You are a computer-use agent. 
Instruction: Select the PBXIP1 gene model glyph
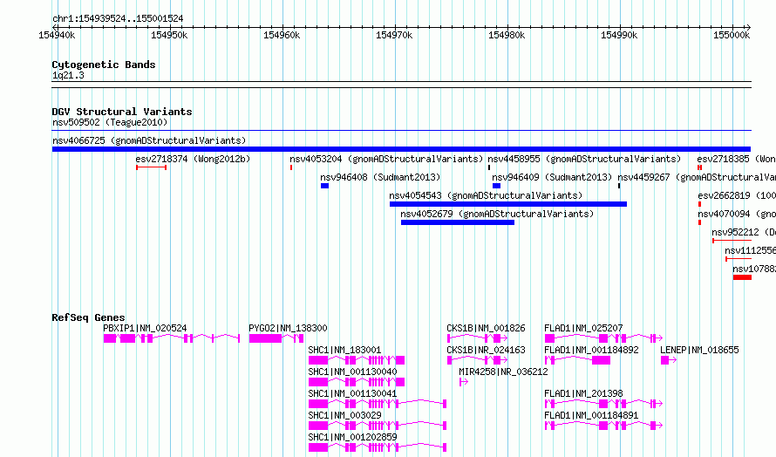172,338
